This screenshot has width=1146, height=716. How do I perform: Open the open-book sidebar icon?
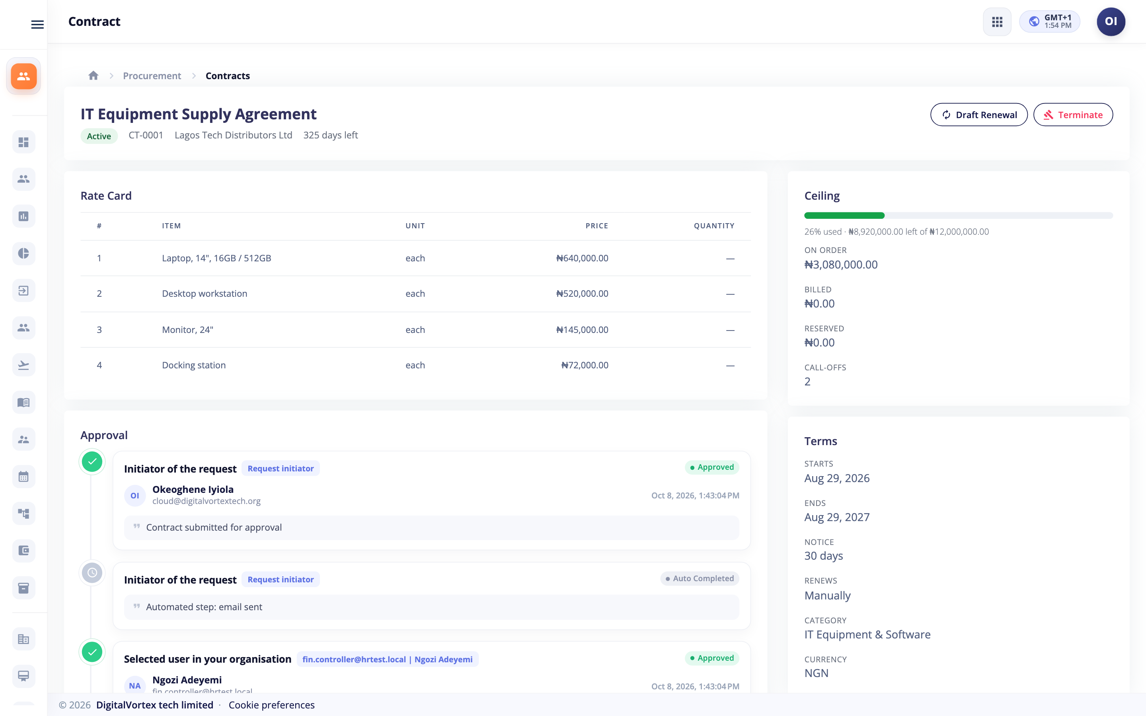click(24, 403)
